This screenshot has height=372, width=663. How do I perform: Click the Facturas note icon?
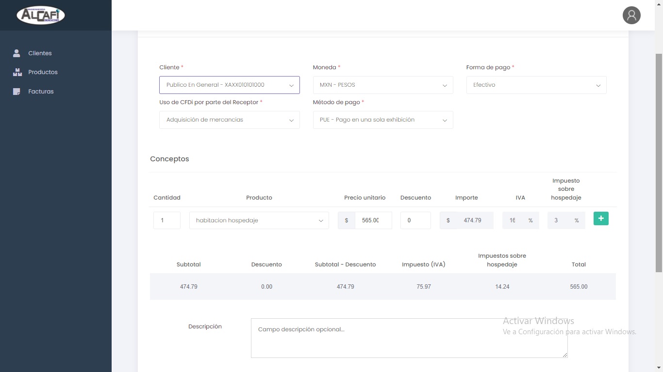[17, 92]
